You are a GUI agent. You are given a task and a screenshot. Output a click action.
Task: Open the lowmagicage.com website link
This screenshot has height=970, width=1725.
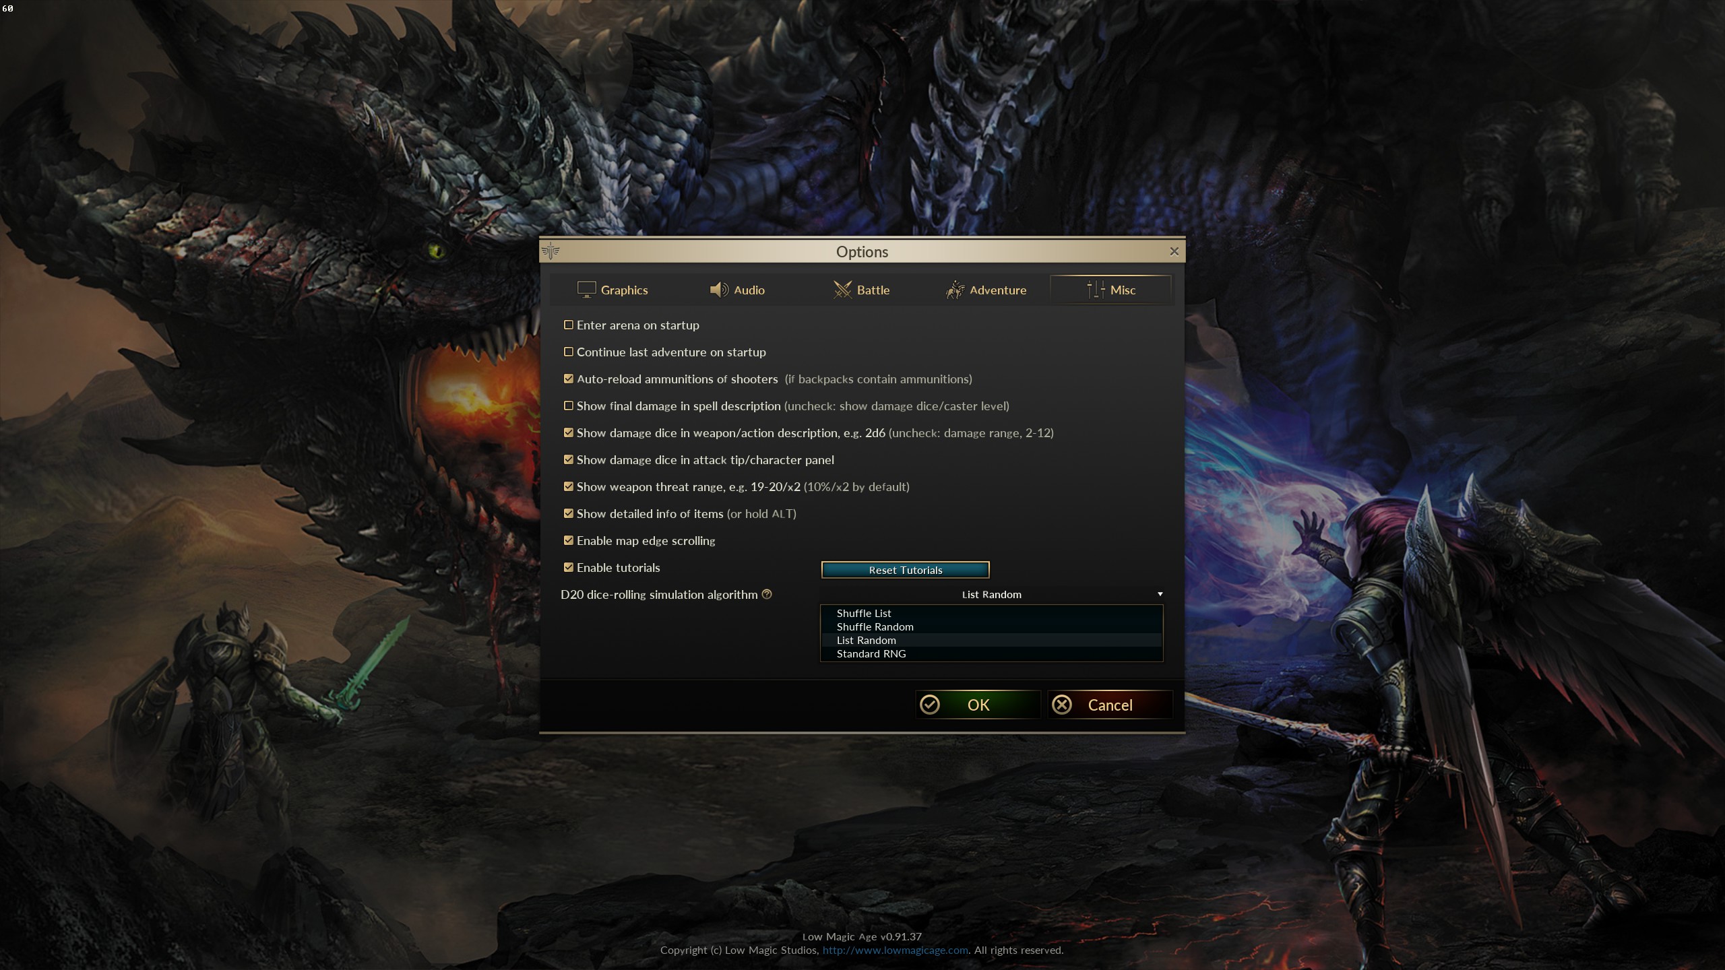point(895,950)
